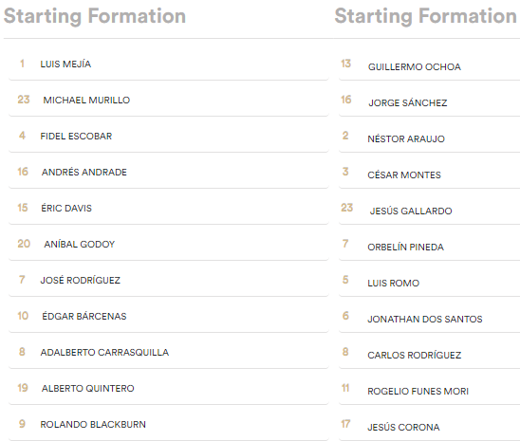Viewport: 520px width, 441px height.
Task: Select Néstor Araujo
Action: point(430,136)
